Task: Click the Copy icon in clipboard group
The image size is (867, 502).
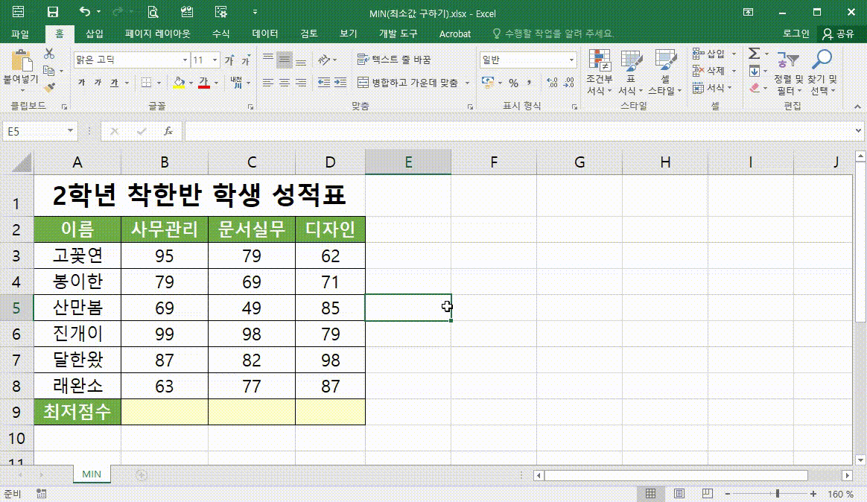Action: (x=49, y=71)
